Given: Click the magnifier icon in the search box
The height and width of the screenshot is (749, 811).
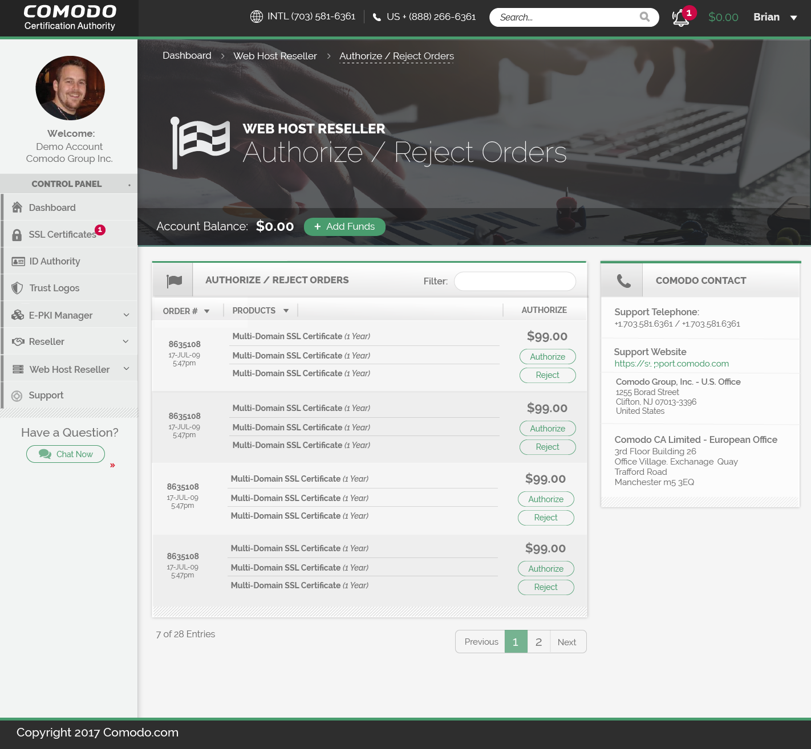Looking at the screenshot, I should pos(644,17).
